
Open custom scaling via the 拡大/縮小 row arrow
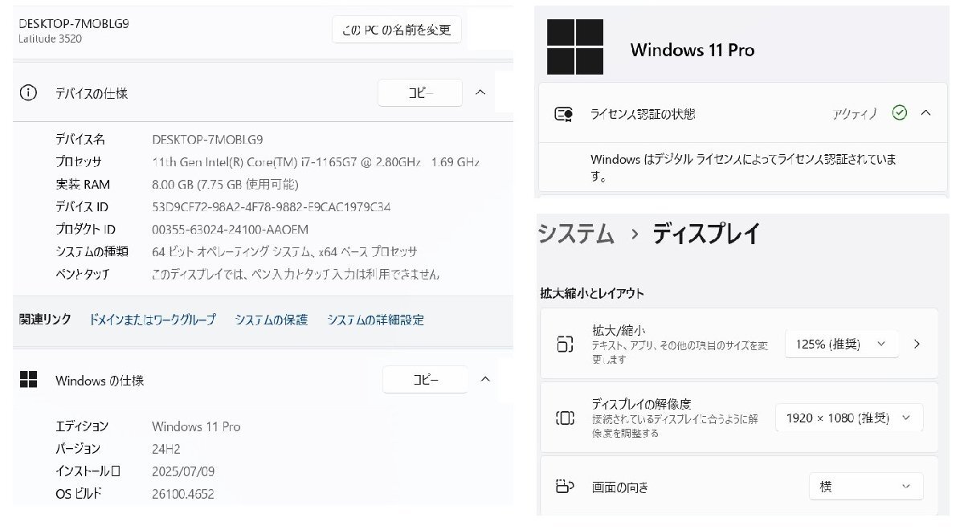coord(917,344)
